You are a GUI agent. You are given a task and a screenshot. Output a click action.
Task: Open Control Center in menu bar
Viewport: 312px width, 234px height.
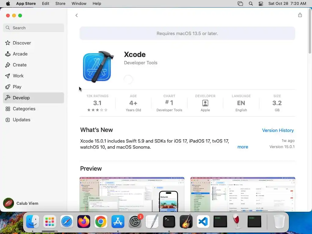click(261, 4)
